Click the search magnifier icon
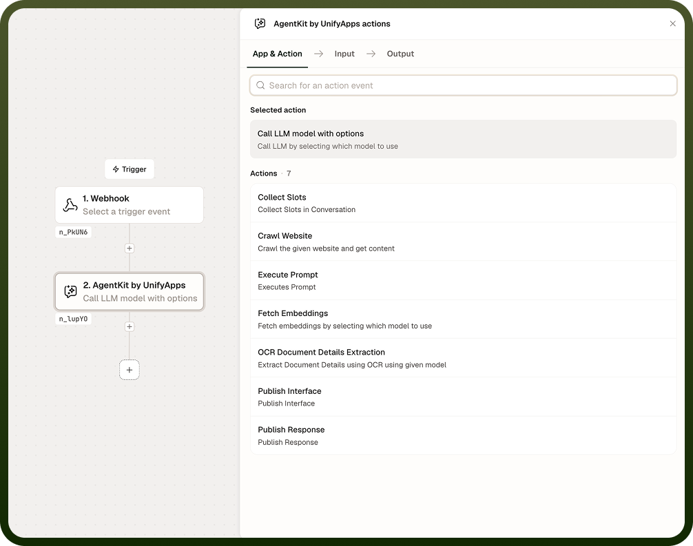This screenshot has width=693, height=546. tap(260, 85)
